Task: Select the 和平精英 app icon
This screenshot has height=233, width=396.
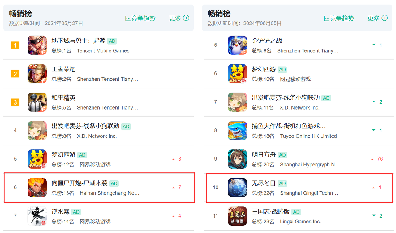Action: 37,102
